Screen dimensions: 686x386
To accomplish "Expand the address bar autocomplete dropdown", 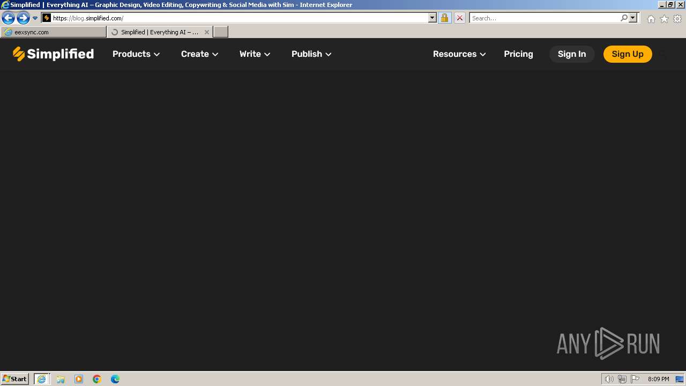I will [x=433, y=18].
